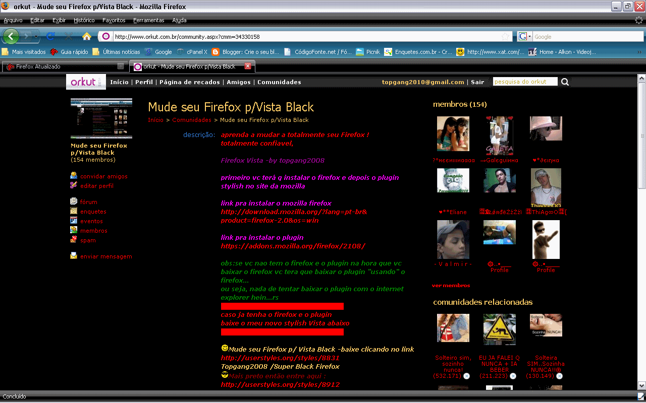Open Solteiro sim, sozinho nunca community thumbnail
This screenshot has width=646, height=403.
pos(453,328)
